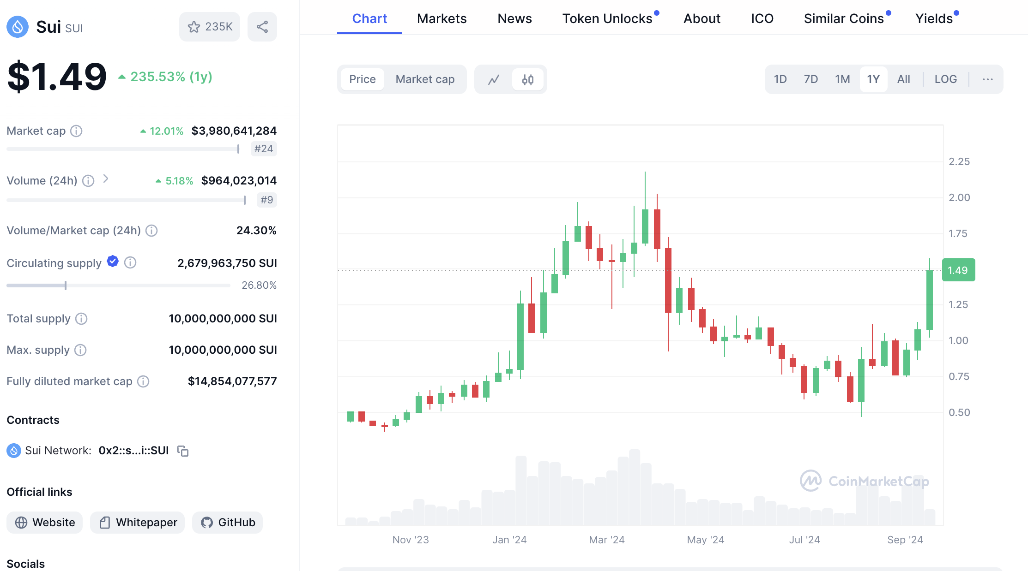Click the Sep '24 axis label
This screenshot has height=571, width=1028.
[x=905, y=540]
